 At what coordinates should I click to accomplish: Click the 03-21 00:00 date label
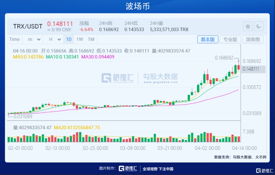pos(170,148)
